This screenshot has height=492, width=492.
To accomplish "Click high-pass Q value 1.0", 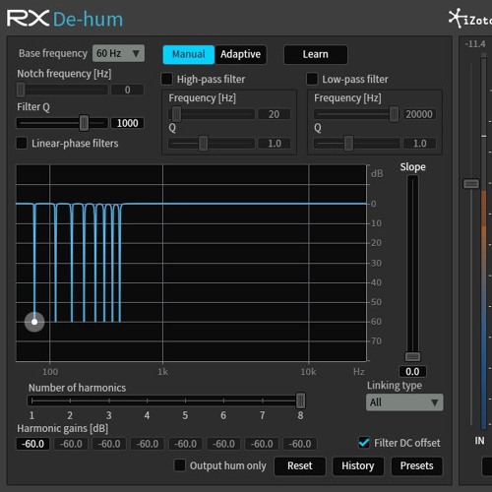I will [275, 144].
